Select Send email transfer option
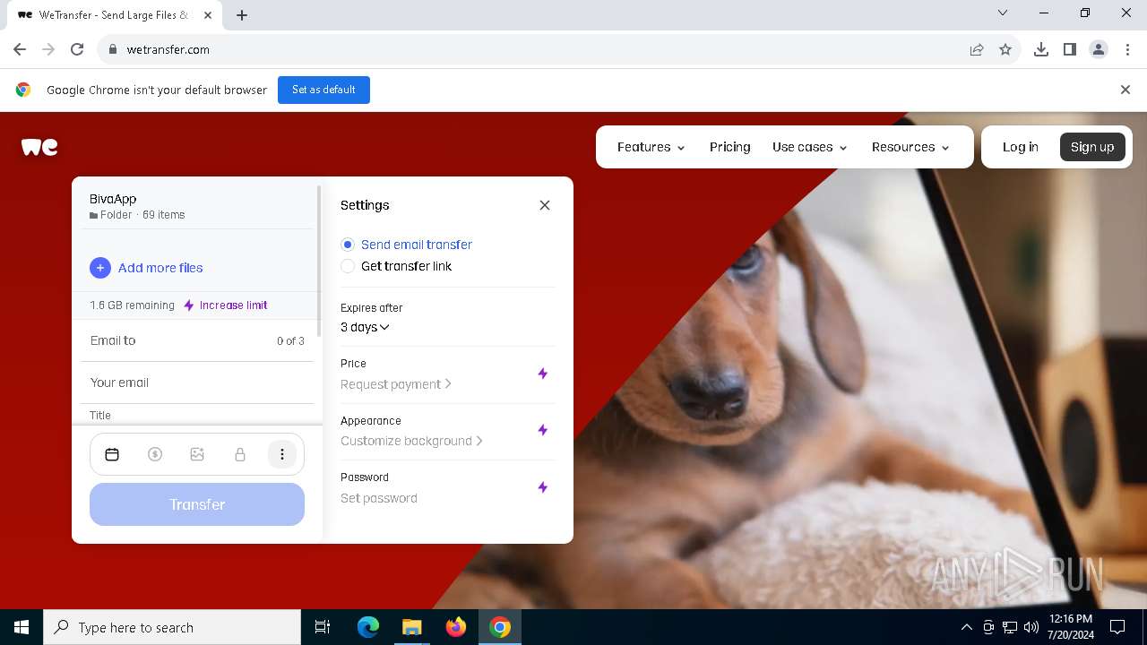This screenshot has width=1147, height=645. click(x=407, y=245)
